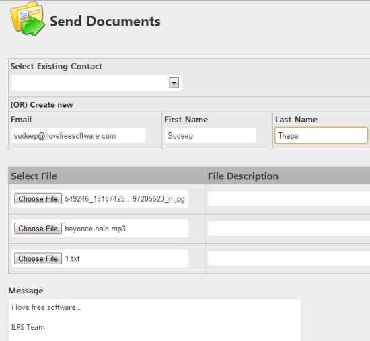Click the Email input field
Screen dimensions: 370x341
(x=78, y=136)
